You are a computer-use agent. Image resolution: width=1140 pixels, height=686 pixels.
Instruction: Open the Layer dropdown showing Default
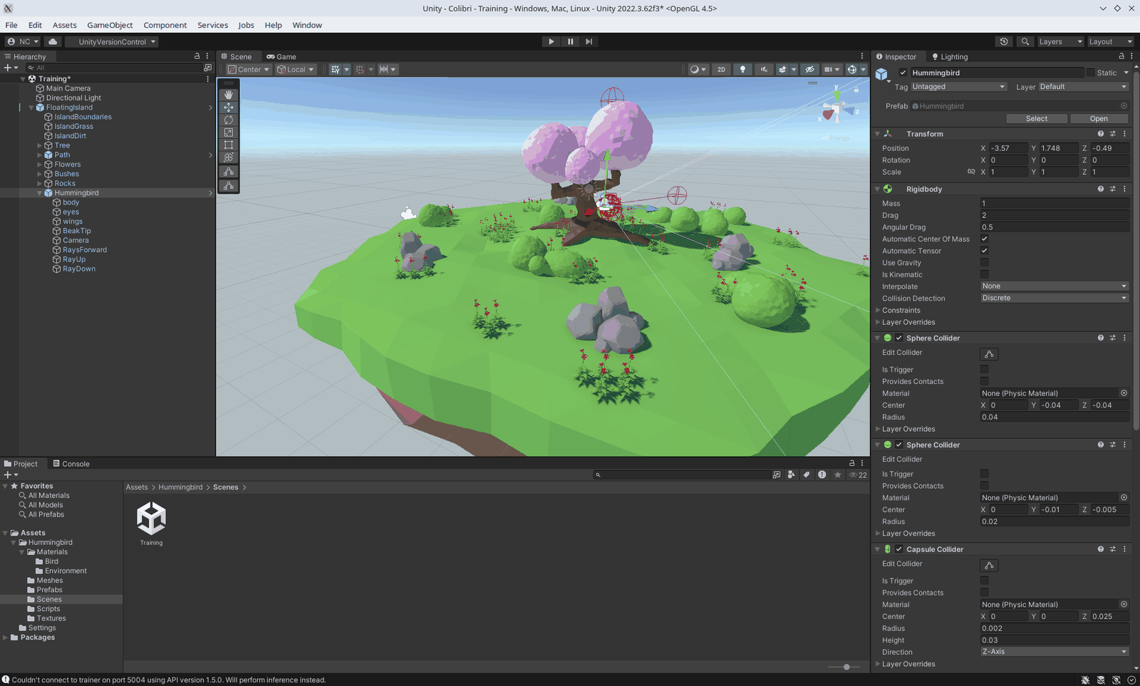[1083, 87]
